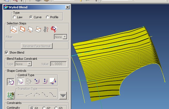Select the Curve type radio button
This screenshot has width=169, height=109.
[x=31, y=17]
